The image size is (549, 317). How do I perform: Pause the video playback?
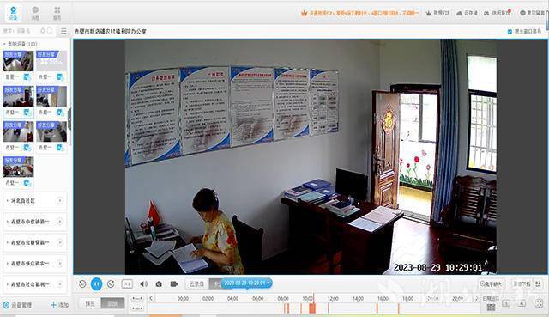point(96,283)
